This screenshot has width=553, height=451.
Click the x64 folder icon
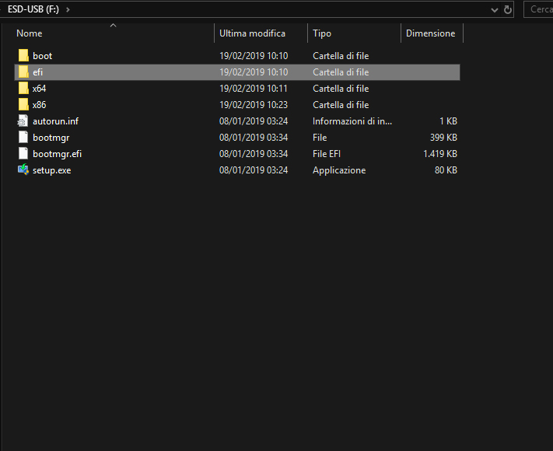tap(23, 89)
